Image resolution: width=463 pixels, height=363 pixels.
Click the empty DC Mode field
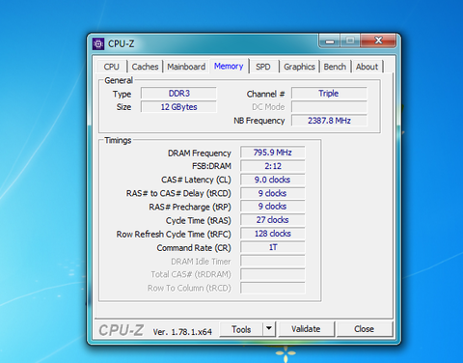(329, 107)
